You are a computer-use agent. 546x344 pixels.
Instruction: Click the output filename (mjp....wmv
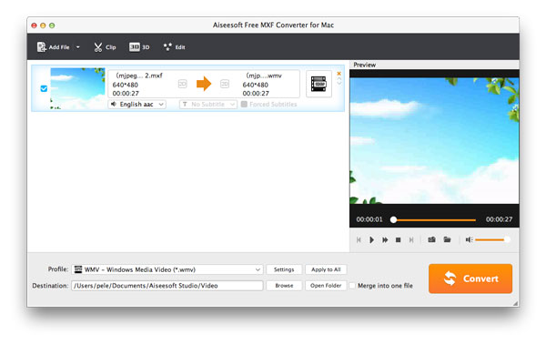(x=264, y=76)
